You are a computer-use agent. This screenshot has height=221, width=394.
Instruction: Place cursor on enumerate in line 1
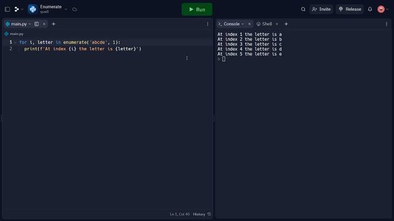(75, 42)
